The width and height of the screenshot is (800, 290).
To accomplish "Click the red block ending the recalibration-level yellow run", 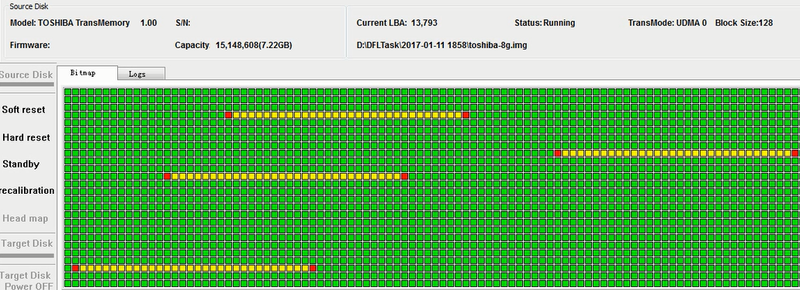I will (404, 176).
